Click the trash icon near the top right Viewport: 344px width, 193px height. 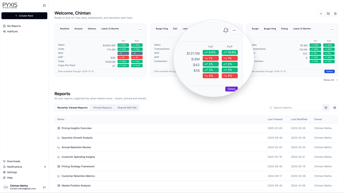click(335, 13)
